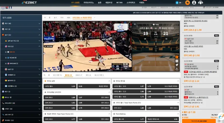Click the orange 캐시아웃 47,384 KRW button
The height and width of the screenshot is (123, 224).
199,121
